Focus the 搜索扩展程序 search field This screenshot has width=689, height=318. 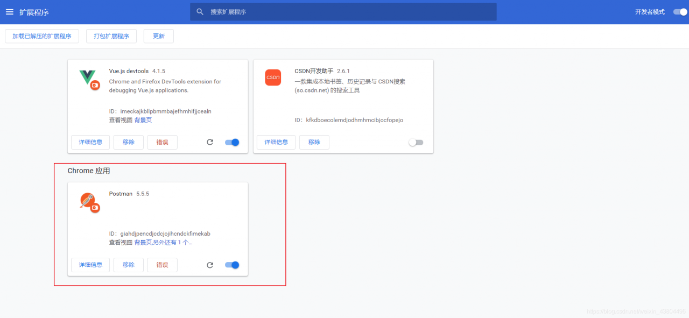coord(343,12)
